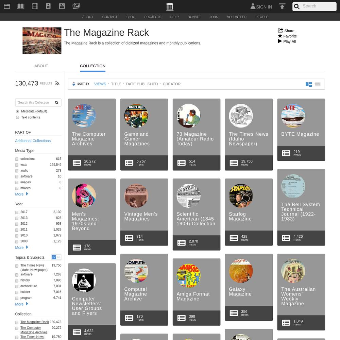Expand More under Year
The height and width of the screenshot is (340, 340).
pos(22,248)
